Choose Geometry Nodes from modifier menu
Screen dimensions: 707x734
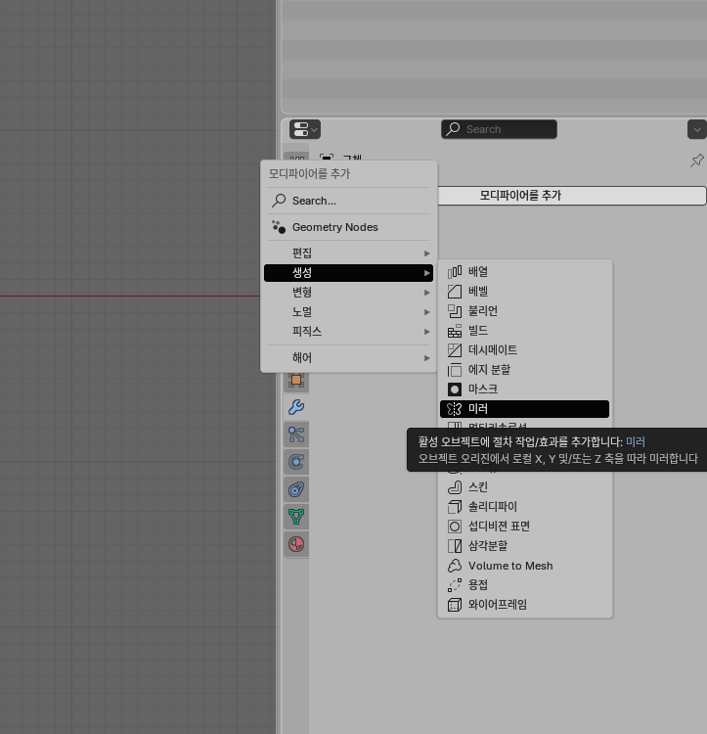pyautogui.click(x=348, y=227)
